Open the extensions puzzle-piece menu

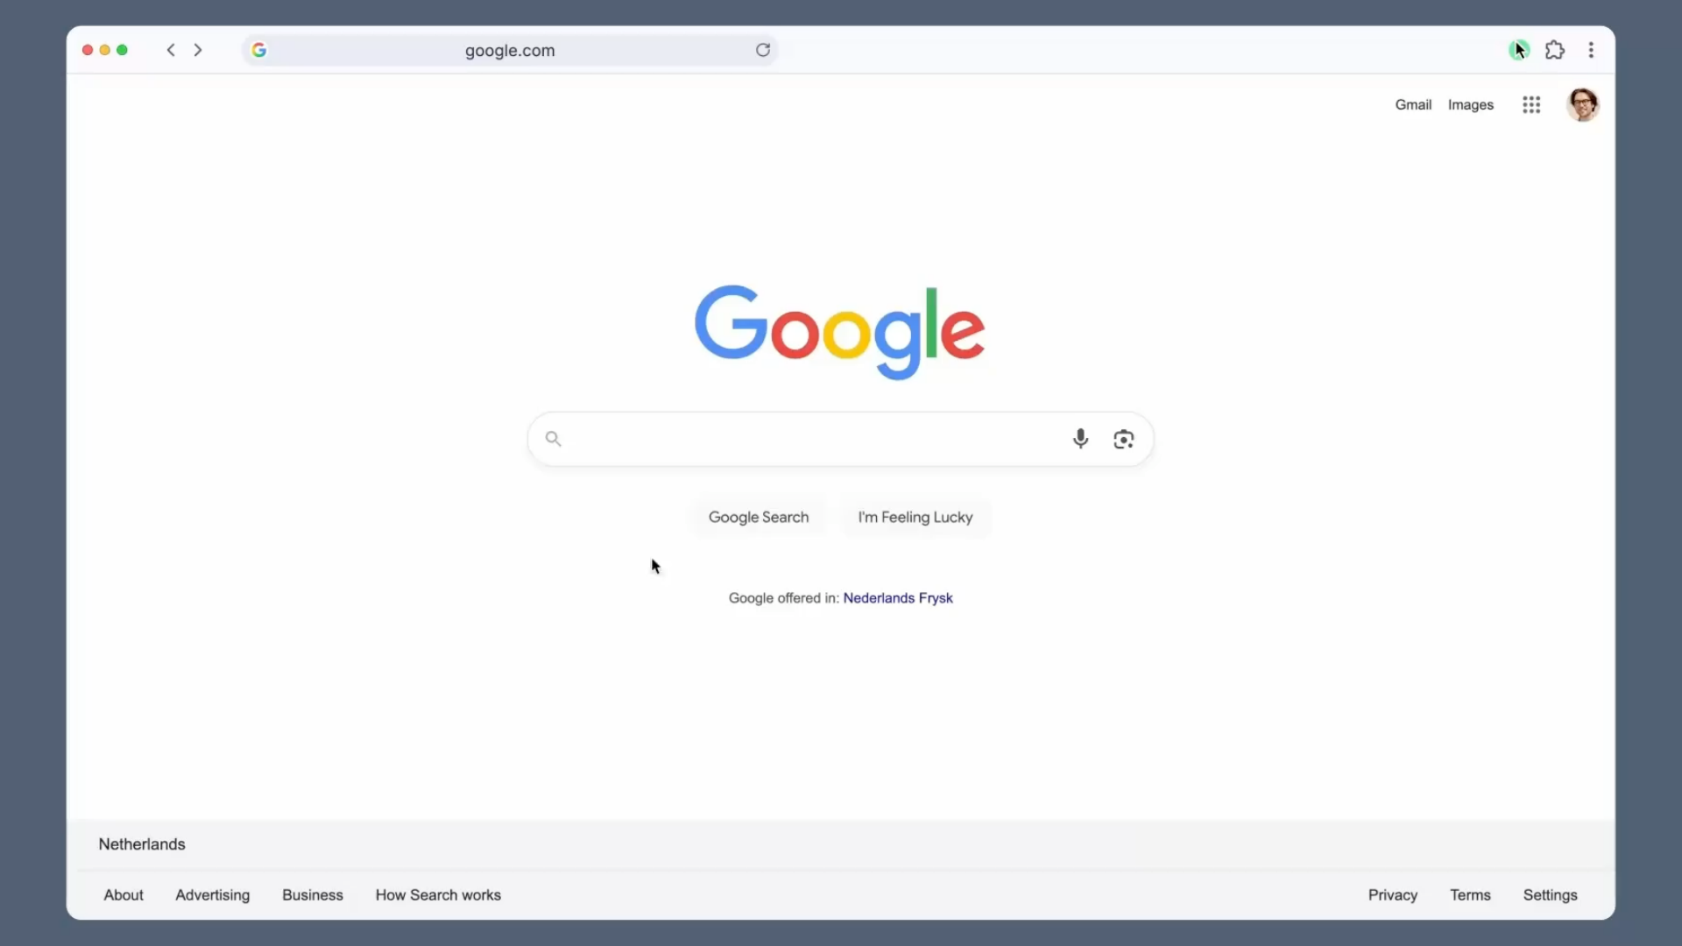[1555, 50]
